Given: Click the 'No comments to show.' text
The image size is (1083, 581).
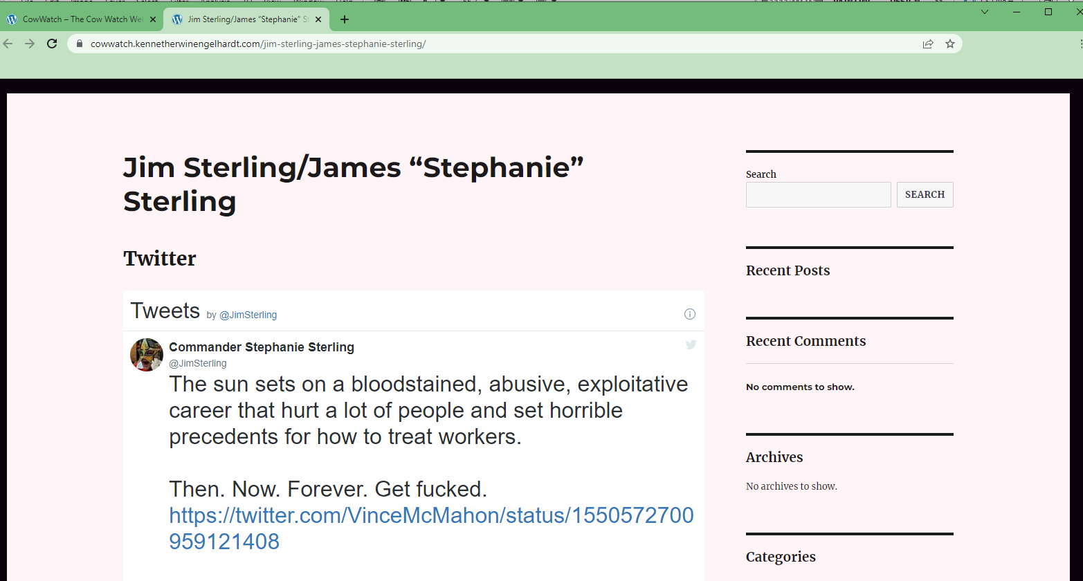Looking at the screenshot, I should click(800, 387).
